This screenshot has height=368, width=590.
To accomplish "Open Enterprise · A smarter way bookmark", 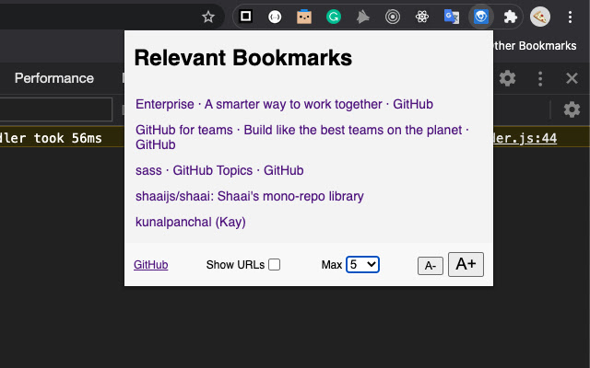I will point(284,104).
